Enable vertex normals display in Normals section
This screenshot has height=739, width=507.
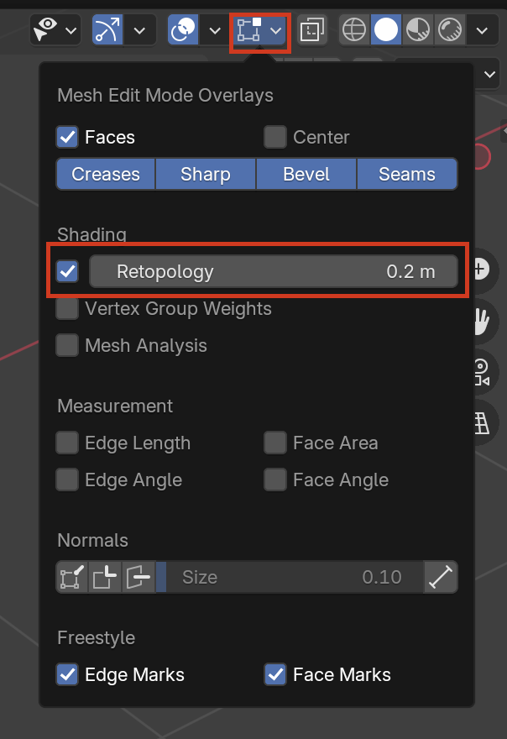click(73, 577)
